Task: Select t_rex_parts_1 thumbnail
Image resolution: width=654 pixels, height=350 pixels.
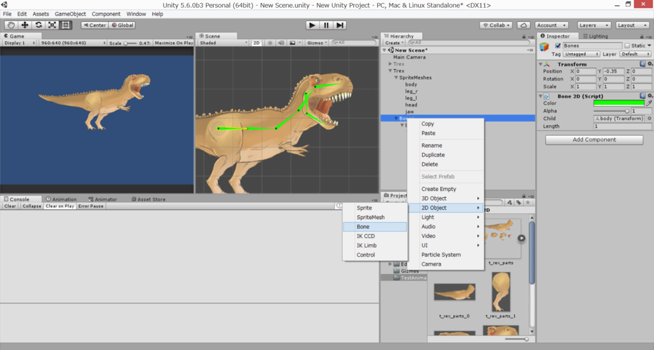Action: [501, 292]
